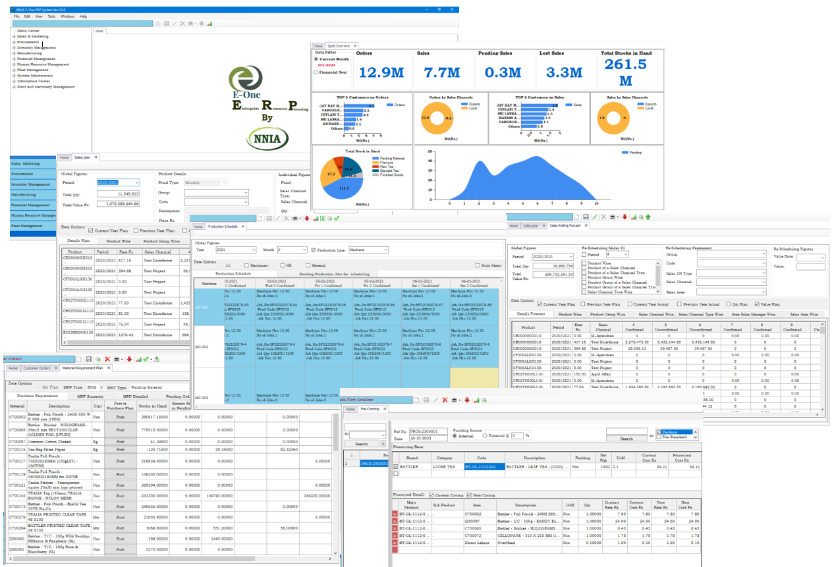The image size is (832, 567).
Task: Enable the Multi Select checkbox in Production Schedule
Action: click(478, 265)
